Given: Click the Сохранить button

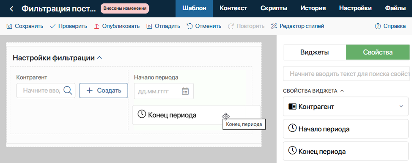Looking at the screenshot, I should click(25, 26).
